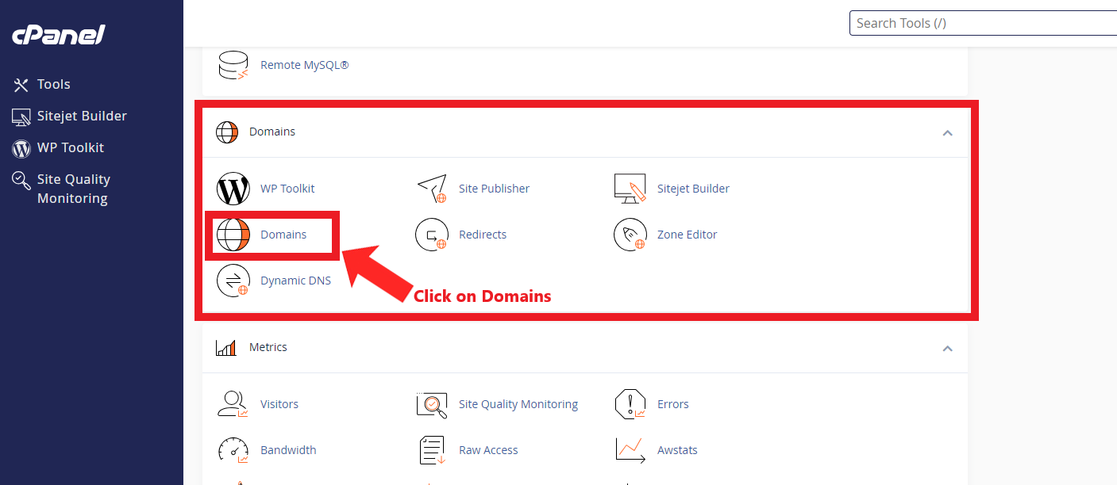Open the Domains globe tool icon
The width and height of the screenshot is (1117, 485).
coord(233,235)
